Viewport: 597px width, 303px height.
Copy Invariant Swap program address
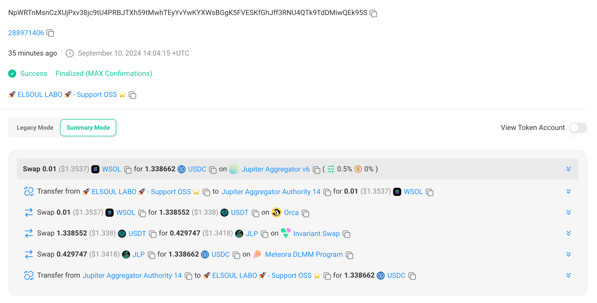pyautogui.click(x=346, y=234)
